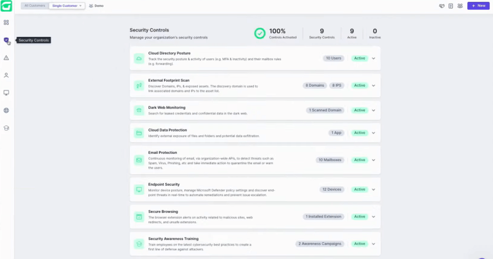Viewport: 493px width, 259px height.
Task: Click the Endpoint Security monitor icon
Action: coord(139,189)
